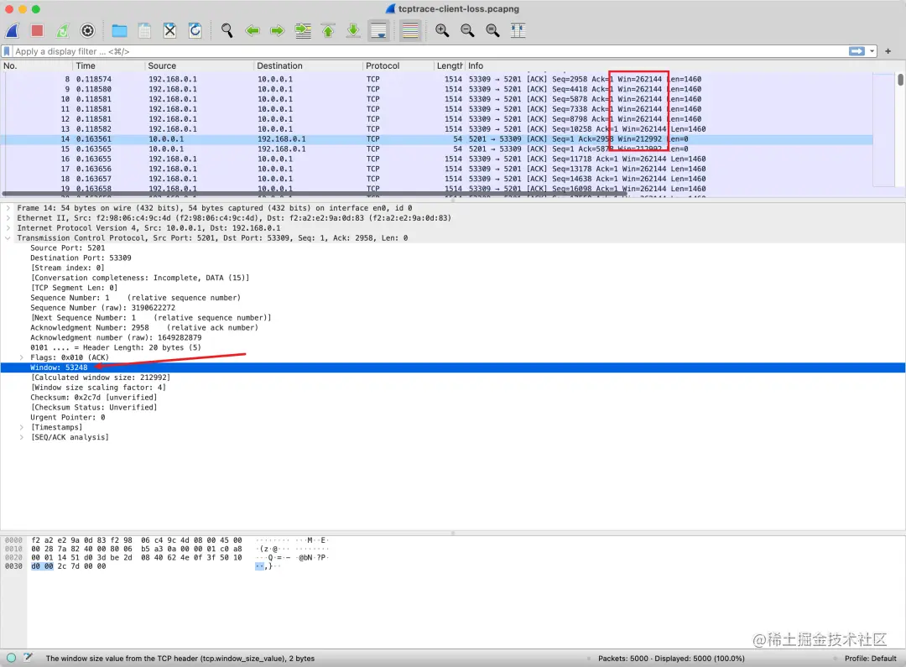Close this capture file icon
906x667 pixels.
pos(169,31)
